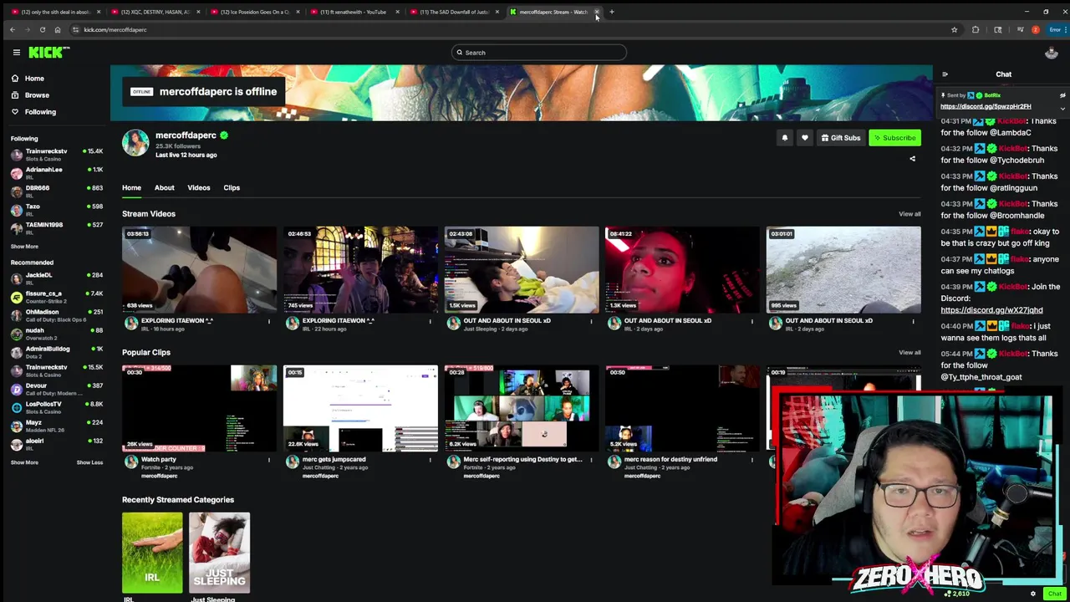Image resolution: width=1070 pixels, height=602 pixels.
Task: Open LosPollosTV recommended channel
Action: (56, 406)
